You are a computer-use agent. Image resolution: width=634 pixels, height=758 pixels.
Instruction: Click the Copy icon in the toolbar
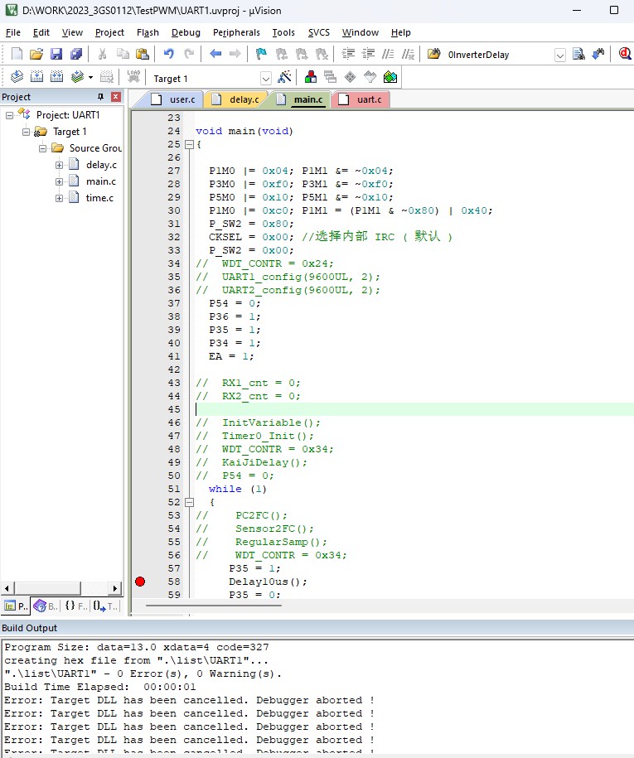(123, 54)
